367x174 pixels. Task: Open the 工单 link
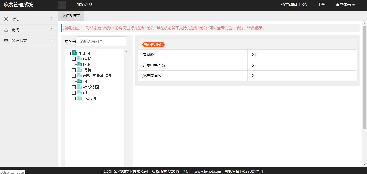click(x=321, y=5)
